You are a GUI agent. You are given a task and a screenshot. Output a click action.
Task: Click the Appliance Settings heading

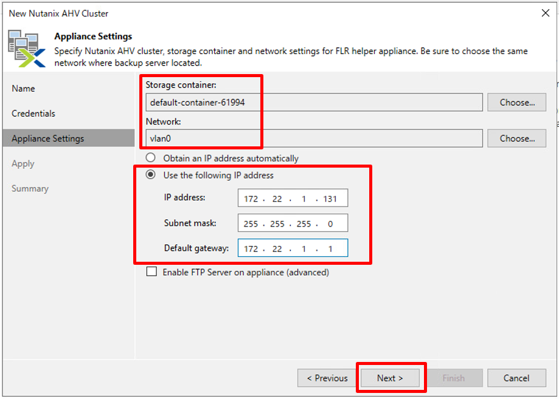(93, 36)
